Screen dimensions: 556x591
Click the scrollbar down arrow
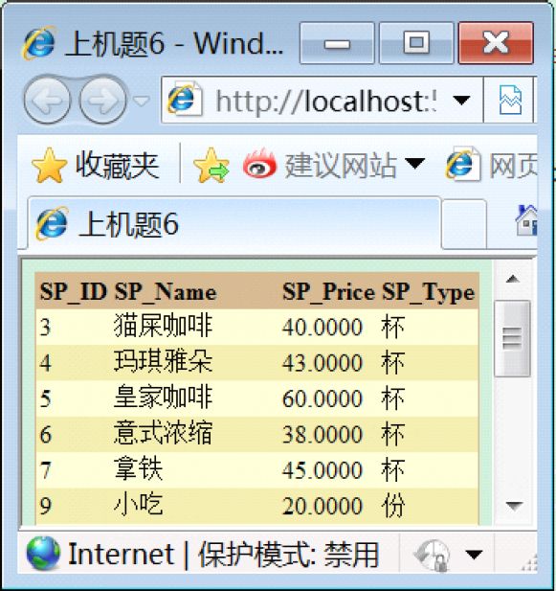click(x=513, y=505)
